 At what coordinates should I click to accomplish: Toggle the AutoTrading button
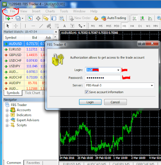coord(114,18)
